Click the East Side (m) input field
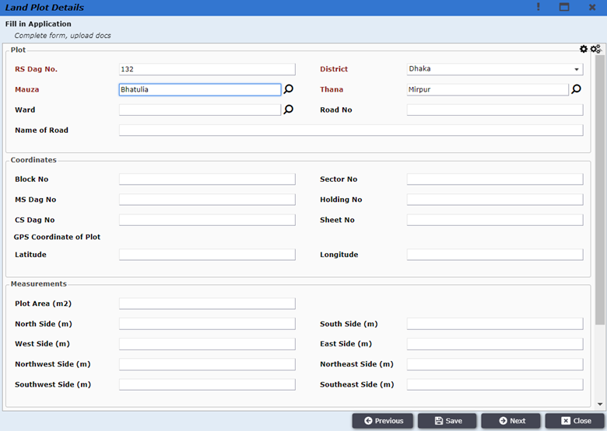This screenshot has width=607, height=431. (495, 344)
